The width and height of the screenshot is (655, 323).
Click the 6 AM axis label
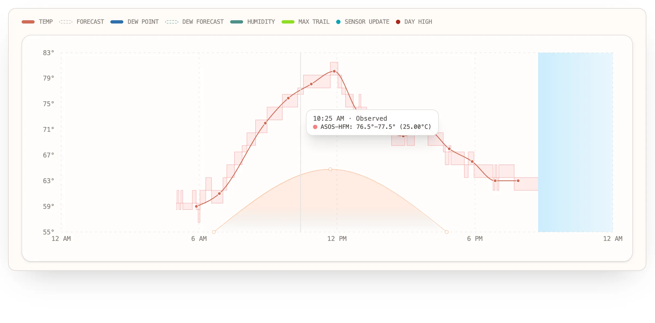(199, 239)
